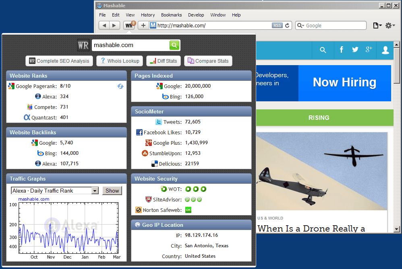
Task: Click the Quantcast icon
Action: 27,117
